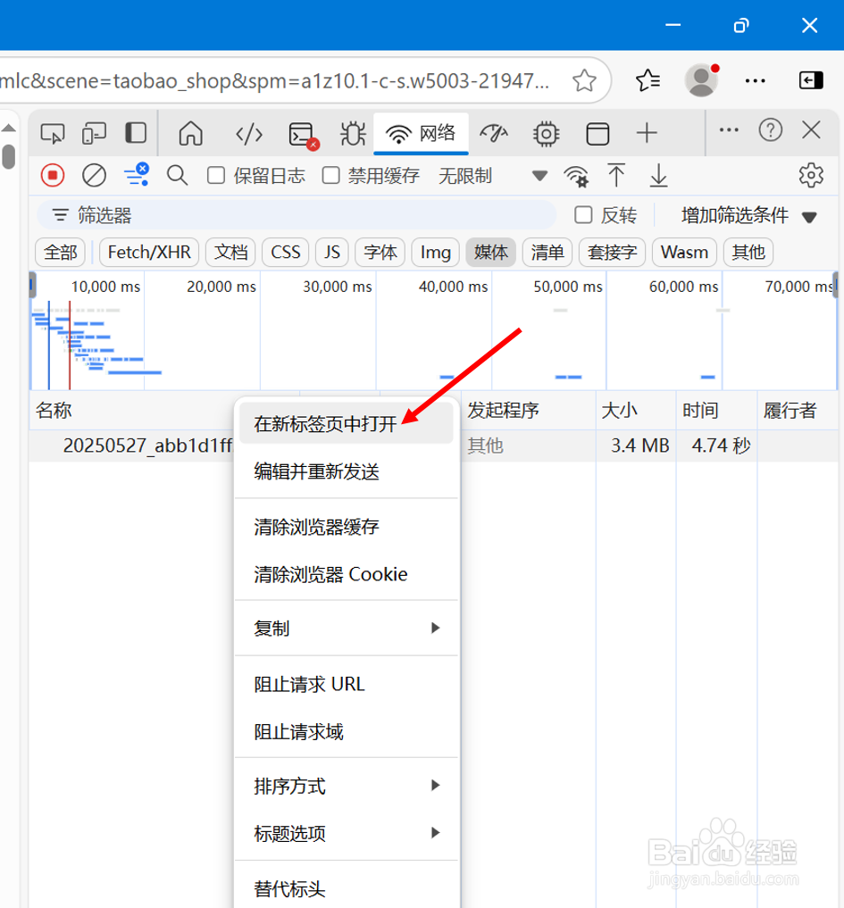
Task: Check the 反转 filter checkbox
Action: (581, 214)
